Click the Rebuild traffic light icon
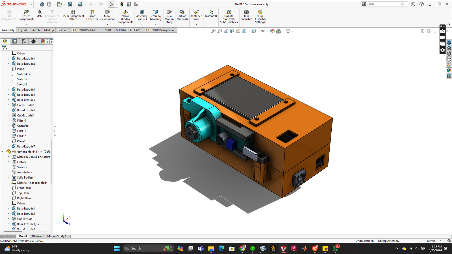Viewport: 452px width, 254px height. [121, 4]
